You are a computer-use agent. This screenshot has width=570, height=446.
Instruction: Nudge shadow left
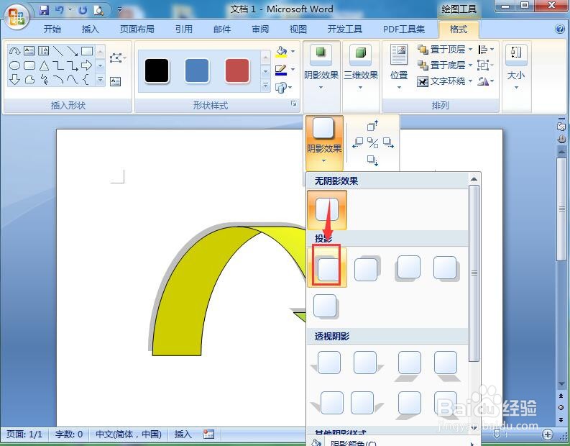[358, 142]
